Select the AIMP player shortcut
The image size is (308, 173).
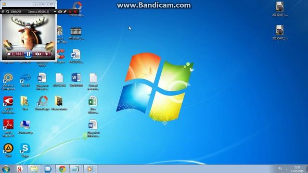pos(8,150)
